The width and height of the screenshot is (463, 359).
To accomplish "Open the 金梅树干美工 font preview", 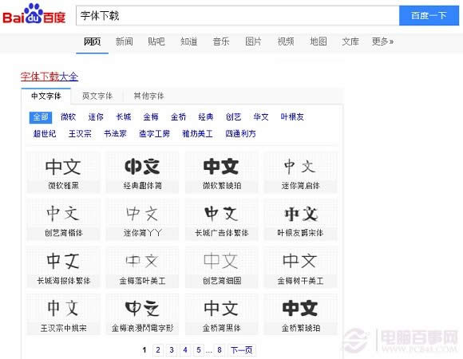I will pos(300,267).
